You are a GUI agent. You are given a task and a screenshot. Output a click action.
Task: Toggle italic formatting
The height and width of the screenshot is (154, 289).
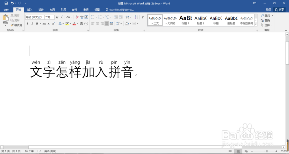coord(32,24)
